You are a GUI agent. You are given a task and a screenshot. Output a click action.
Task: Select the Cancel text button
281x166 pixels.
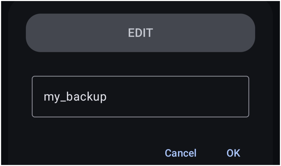(181, 153)
